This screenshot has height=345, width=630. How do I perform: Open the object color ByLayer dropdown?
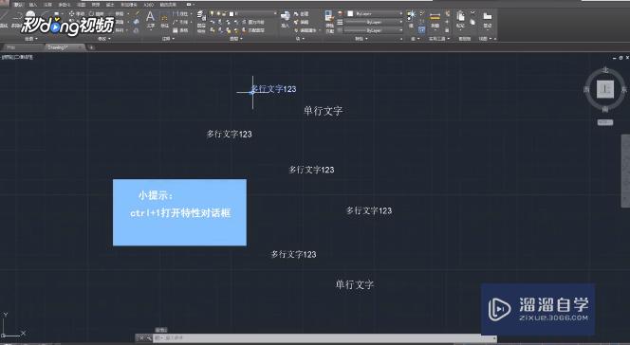point(401,13)
